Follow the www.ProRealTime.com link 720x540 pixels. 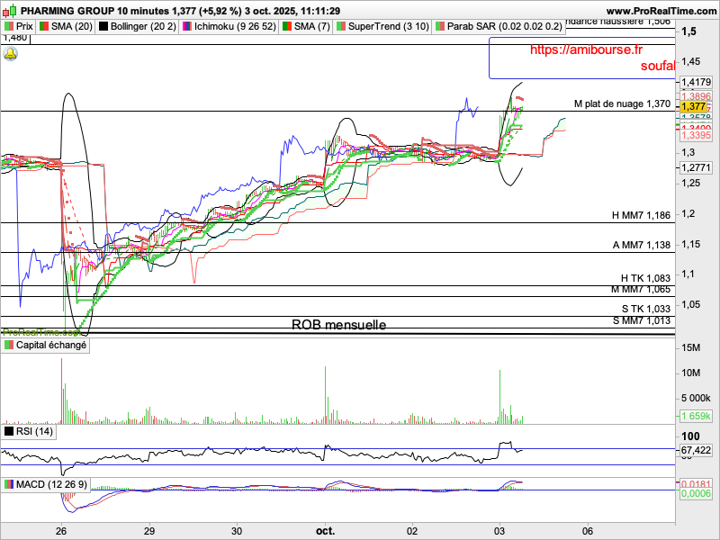coord(661,11)
